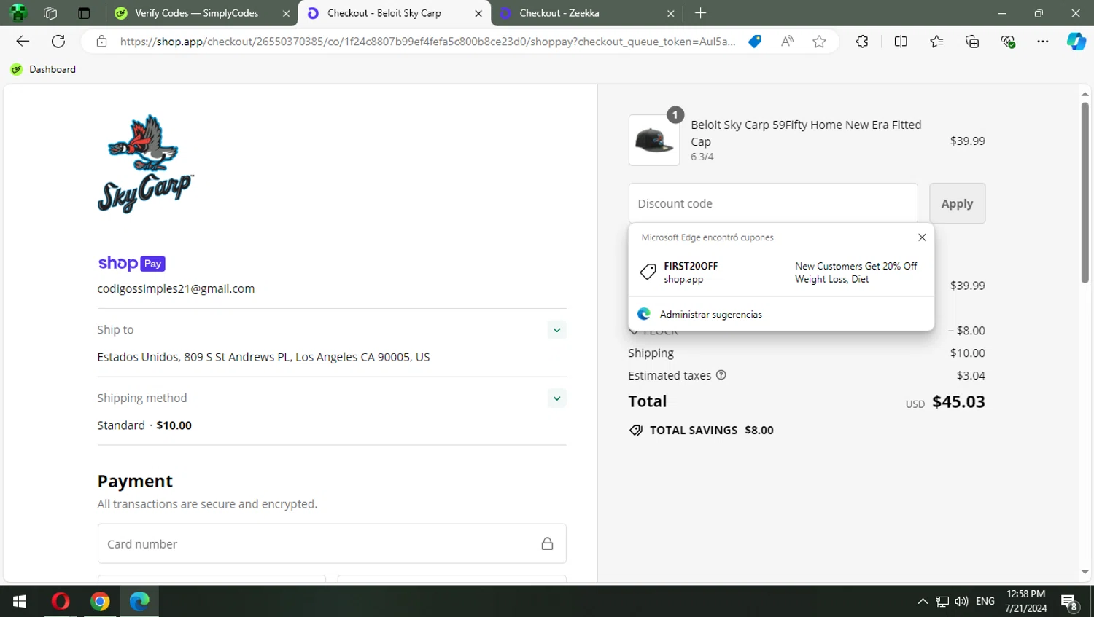The image size is (1094, 617).
Task: View site information lock icon
Action: click(102, 42)
